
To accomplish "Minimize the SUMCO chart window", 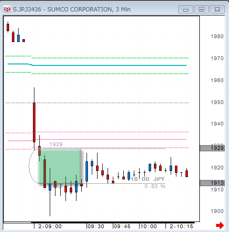I will (x=185, y=10).
